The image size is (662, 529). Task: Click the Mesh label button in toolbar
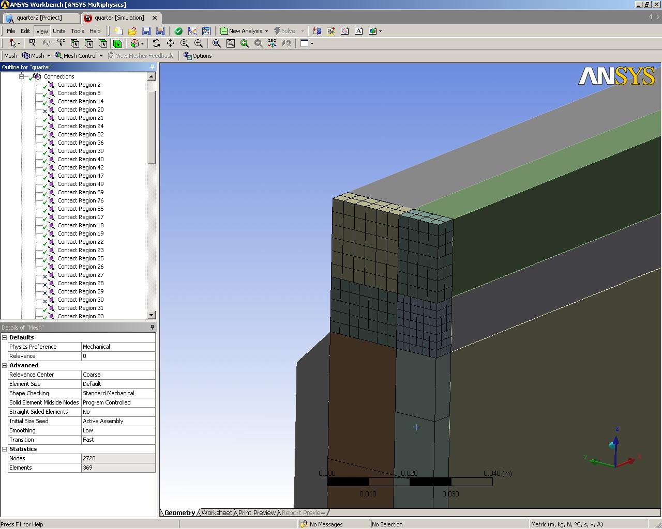point(10,56)
